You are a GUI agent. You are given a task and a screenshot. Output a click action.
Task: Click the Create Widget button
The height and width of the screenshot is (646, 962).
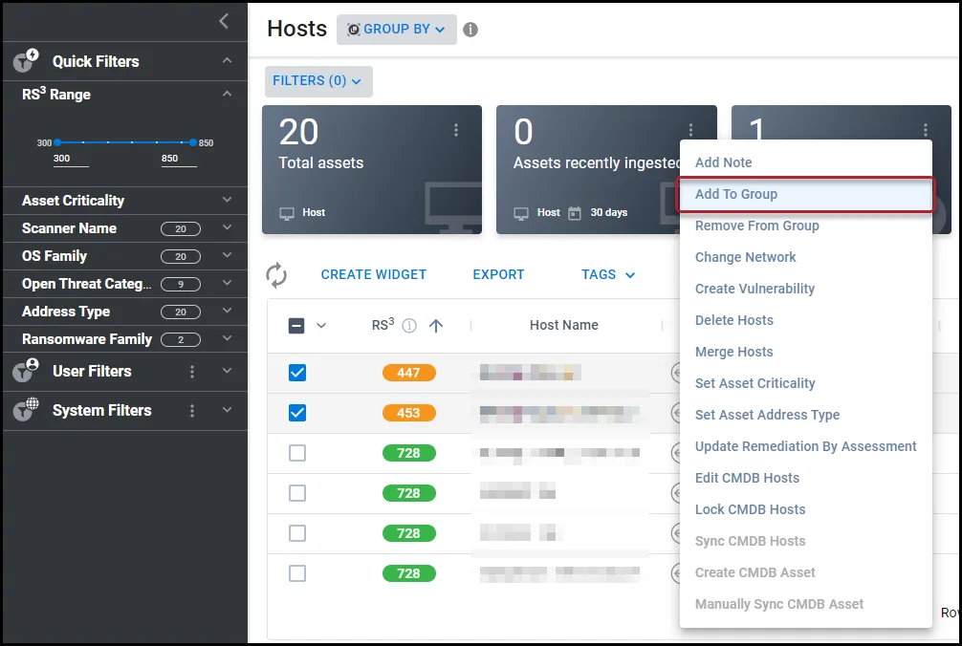pyautogui.click(x=373, y=274)
